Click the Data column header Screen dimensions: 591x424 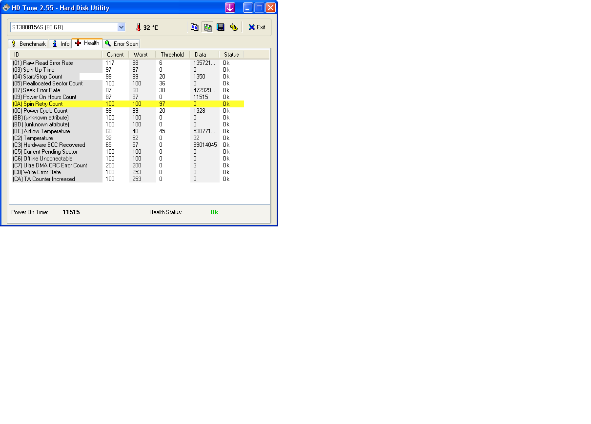[204, 55]
